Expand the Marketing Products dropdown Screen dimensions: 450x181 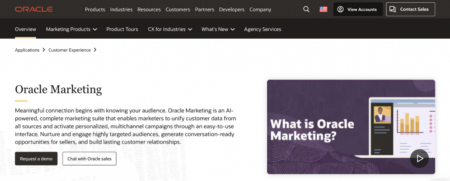tap(71, 29)
